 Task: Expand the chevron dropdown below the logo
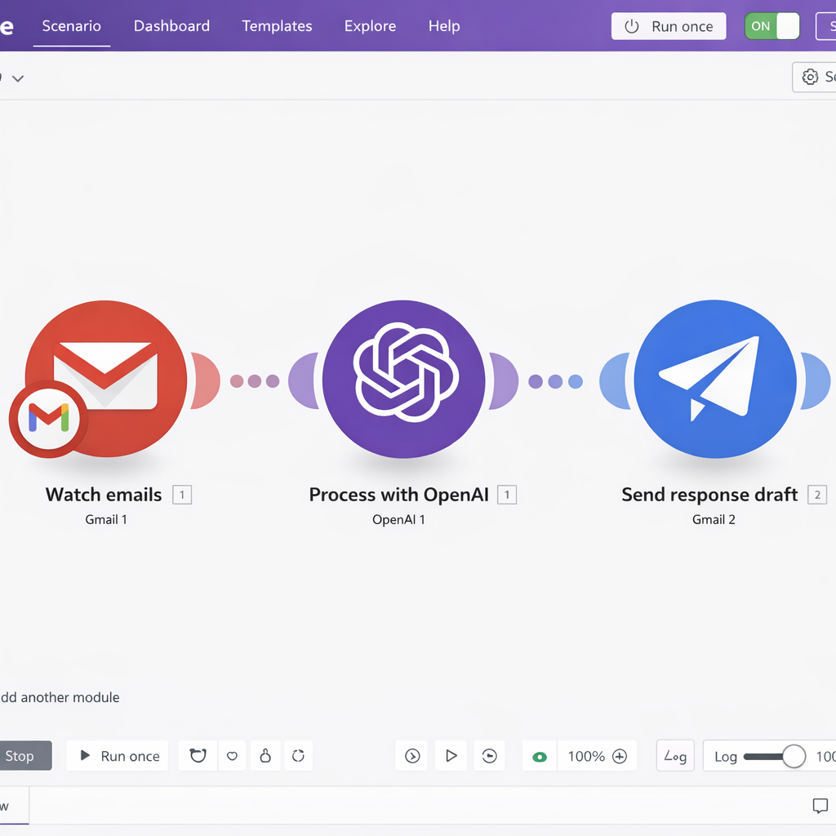(18, 78)
